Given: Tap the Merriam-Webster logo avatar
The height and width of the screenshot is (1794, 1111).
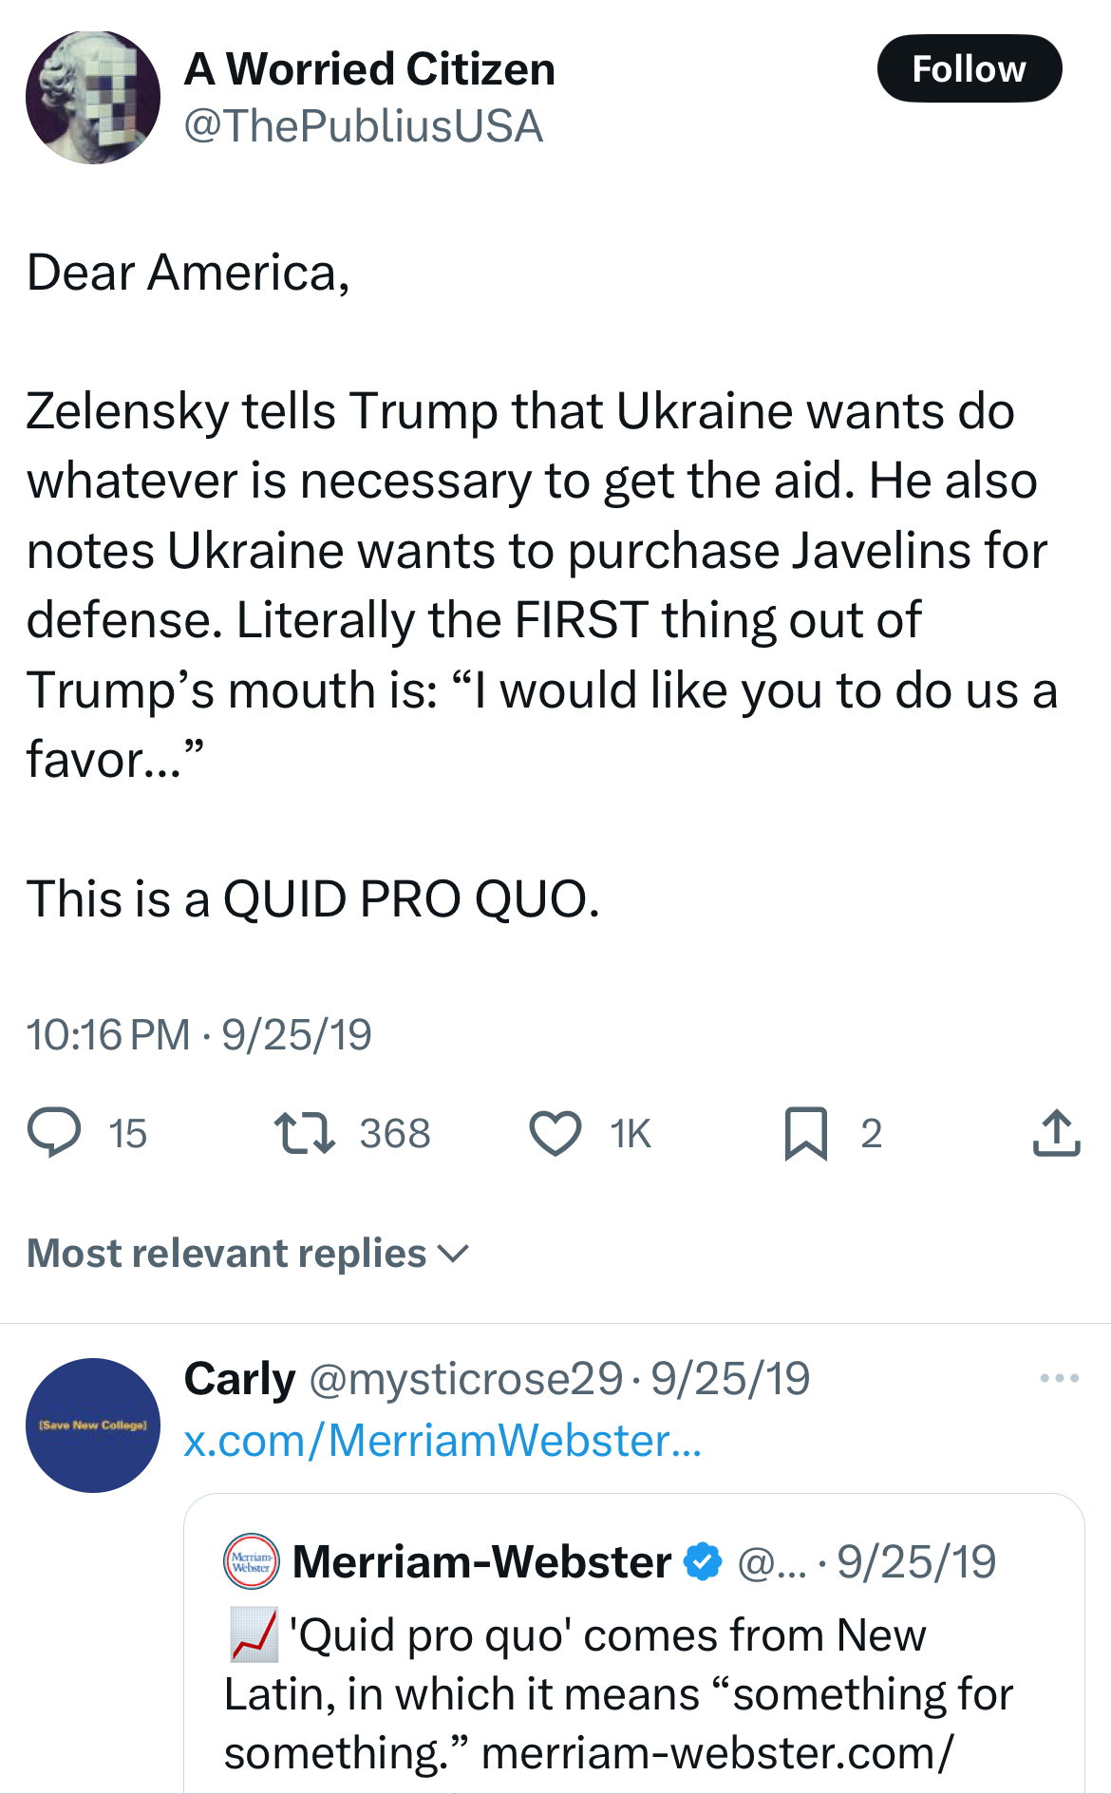Looking at the screenshot, I should point(252,1561).
